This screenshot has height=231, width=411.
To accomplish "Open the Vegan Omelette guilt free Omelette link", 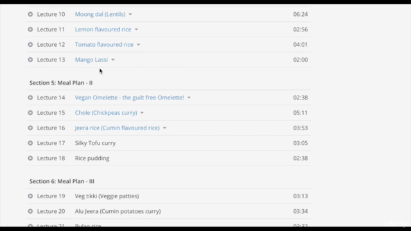I will (x=130, y=98).
